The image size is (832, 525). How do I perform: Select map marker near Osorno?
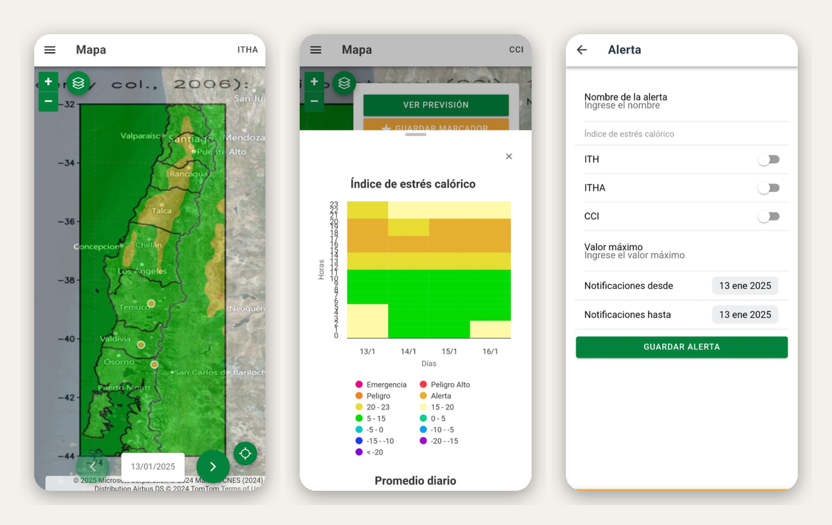[x=154, y=365]
